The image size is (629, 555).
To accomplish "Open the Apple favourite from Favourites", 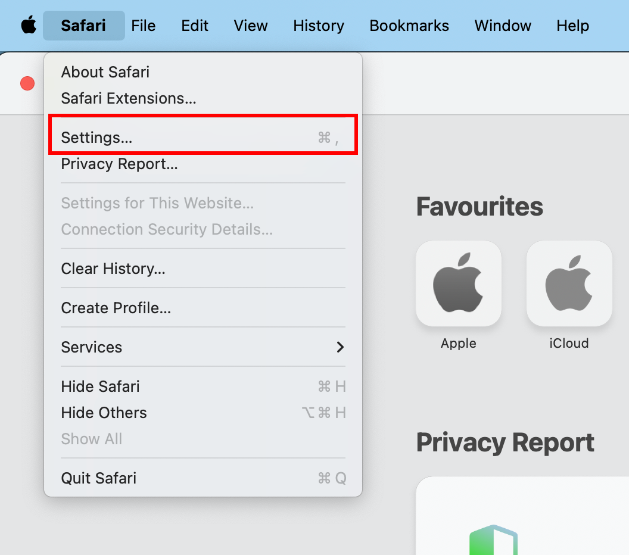I will pyautogui.click(x=458, y=283).
